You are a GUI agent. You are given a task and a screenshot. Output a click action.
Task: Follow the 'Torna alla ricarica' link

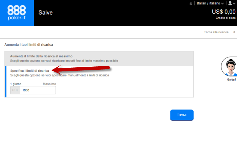pyautogui.click(x=216, y=32)
